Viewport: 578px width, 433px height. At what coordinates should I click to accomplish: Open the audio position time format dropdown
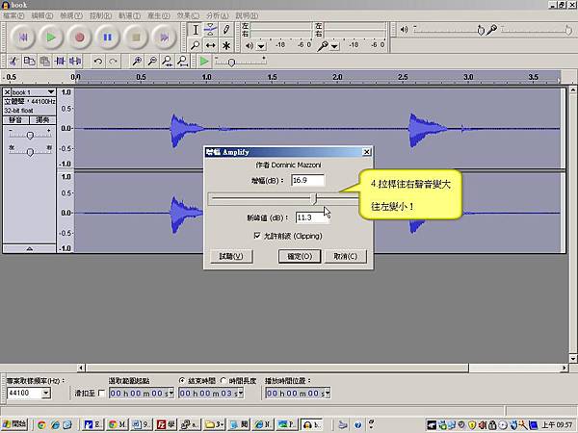click(328, 394)
